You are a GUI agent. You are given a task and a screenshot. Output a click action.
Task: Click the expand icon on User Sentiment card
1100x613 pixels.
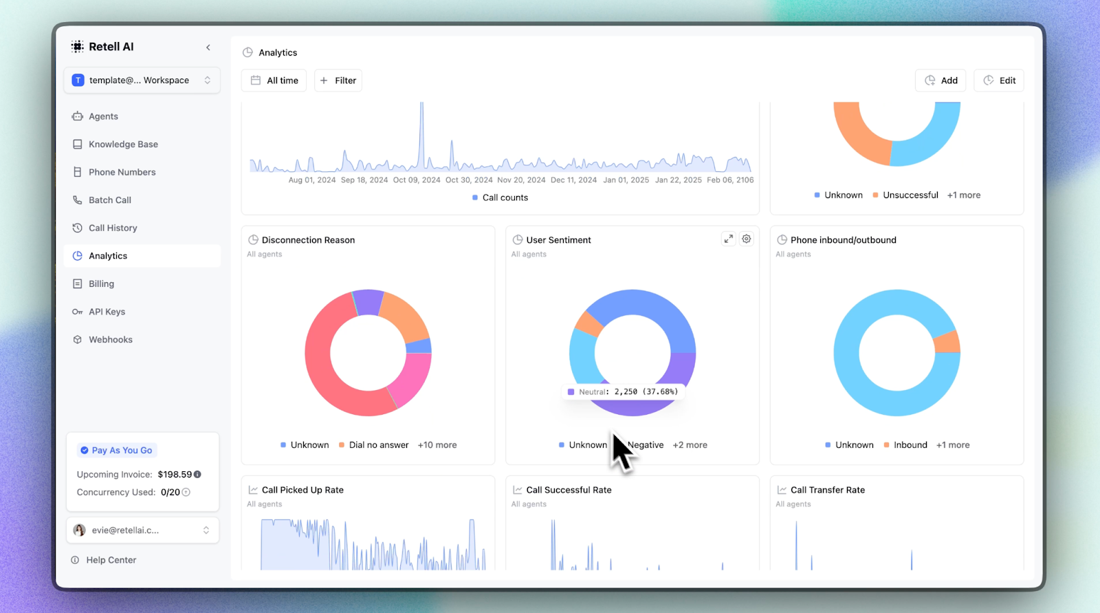[x=728, y=239]
